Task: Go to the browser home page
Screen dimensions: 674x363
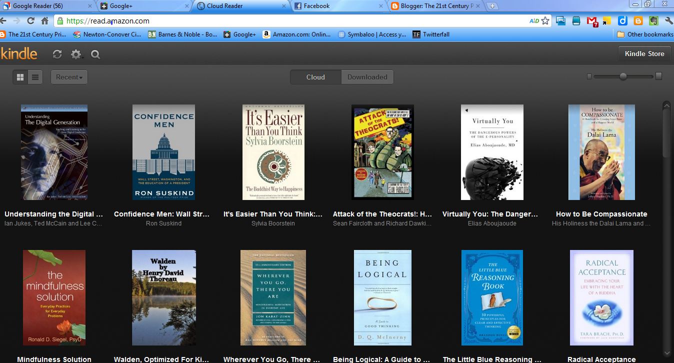Action: [44, 21]
